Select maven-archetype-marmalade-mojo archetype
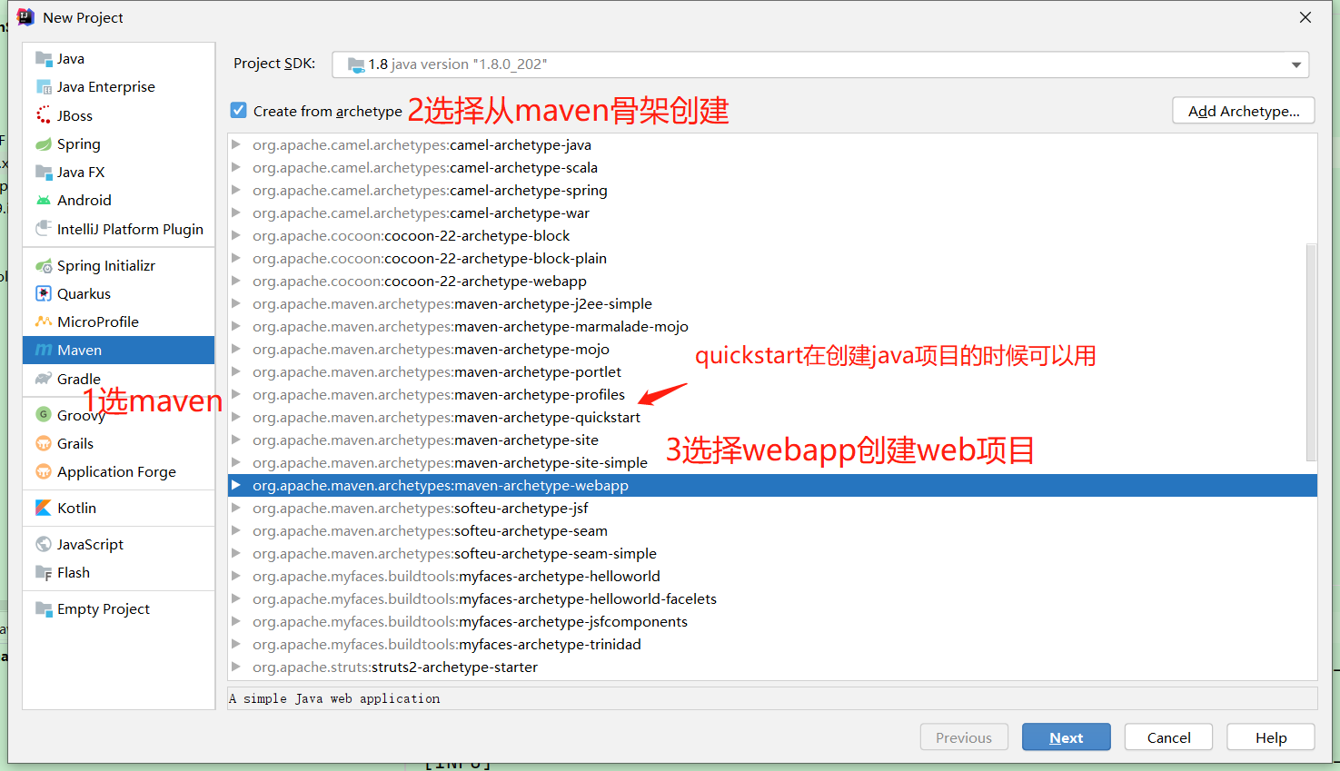The image size is (1340, 771). [772, 326]
